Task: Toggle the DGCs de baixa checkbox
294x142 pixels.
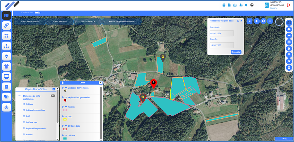Action: click(x=24, y=122)
